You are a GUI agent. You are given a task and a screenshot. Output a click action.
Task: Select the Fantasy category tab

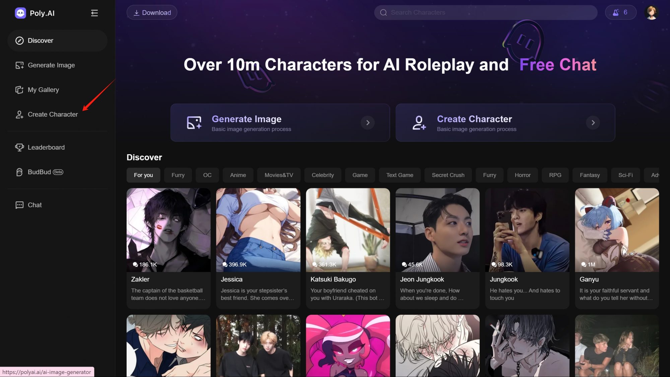[x=590, y=175]
